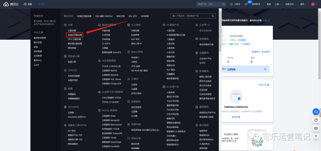Close the blue notification banner
The height and width of the screenshot is (151, 321).
pos(265,69)
